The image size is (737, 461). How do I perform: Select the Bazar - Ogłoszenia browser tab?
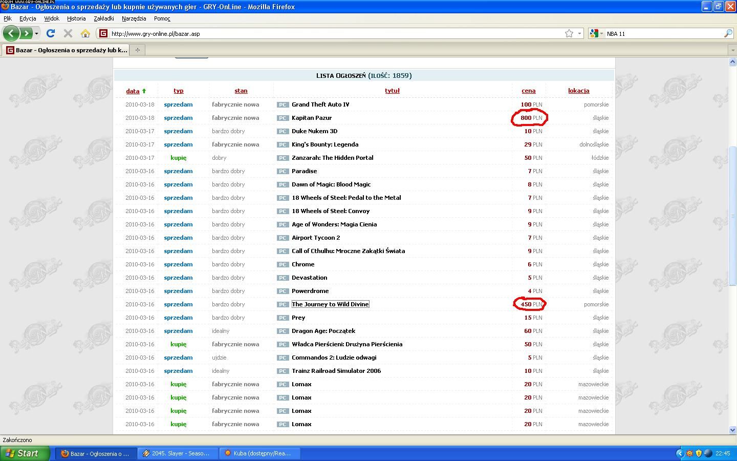point(66,50)
